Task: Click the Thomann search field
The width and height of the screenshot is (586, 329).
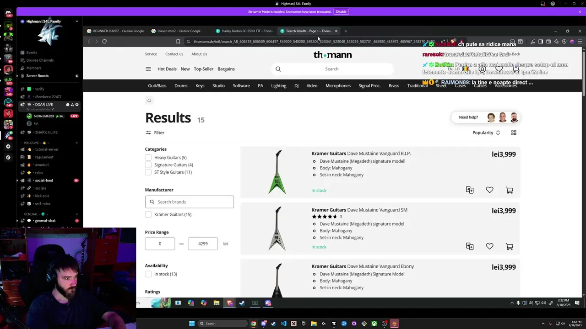Action: point(332,69)
